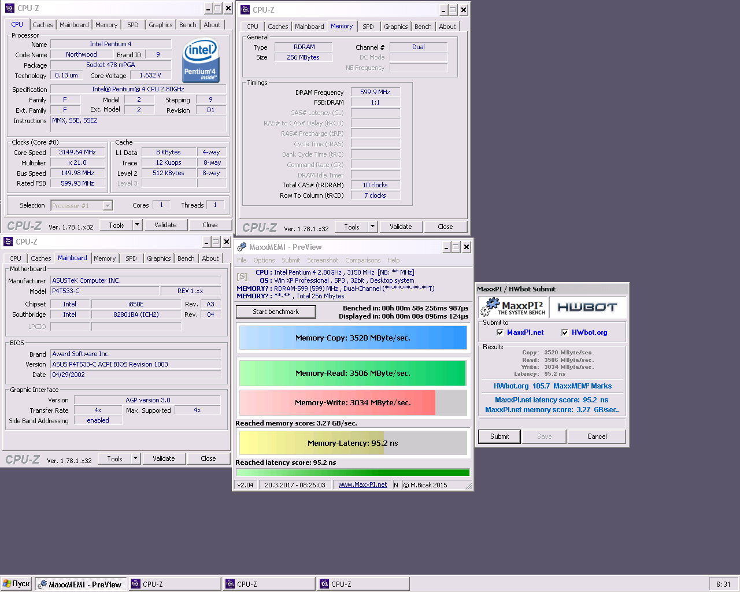
Task: Click DRAM Frequency value 599.9 MHz
Action: coord(375,92)
